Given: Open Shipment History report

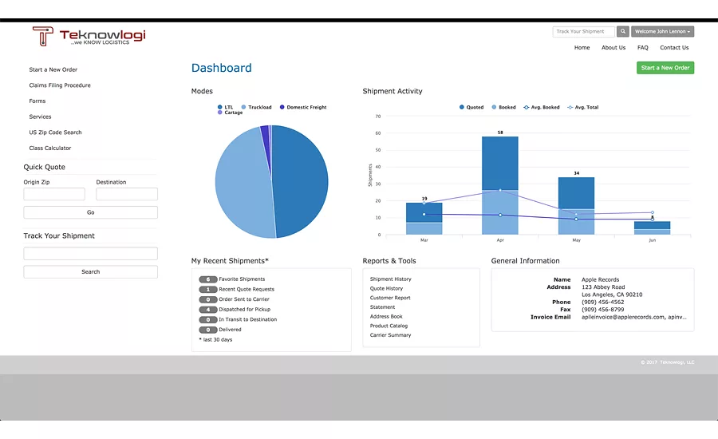Looking at the screenshot, I should 391,279.
